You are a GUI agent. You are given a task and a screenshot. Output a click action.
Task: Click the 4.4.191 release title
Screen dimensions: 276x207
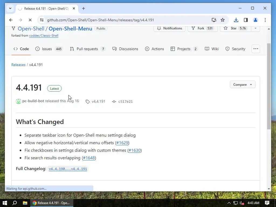pos(29,88)
